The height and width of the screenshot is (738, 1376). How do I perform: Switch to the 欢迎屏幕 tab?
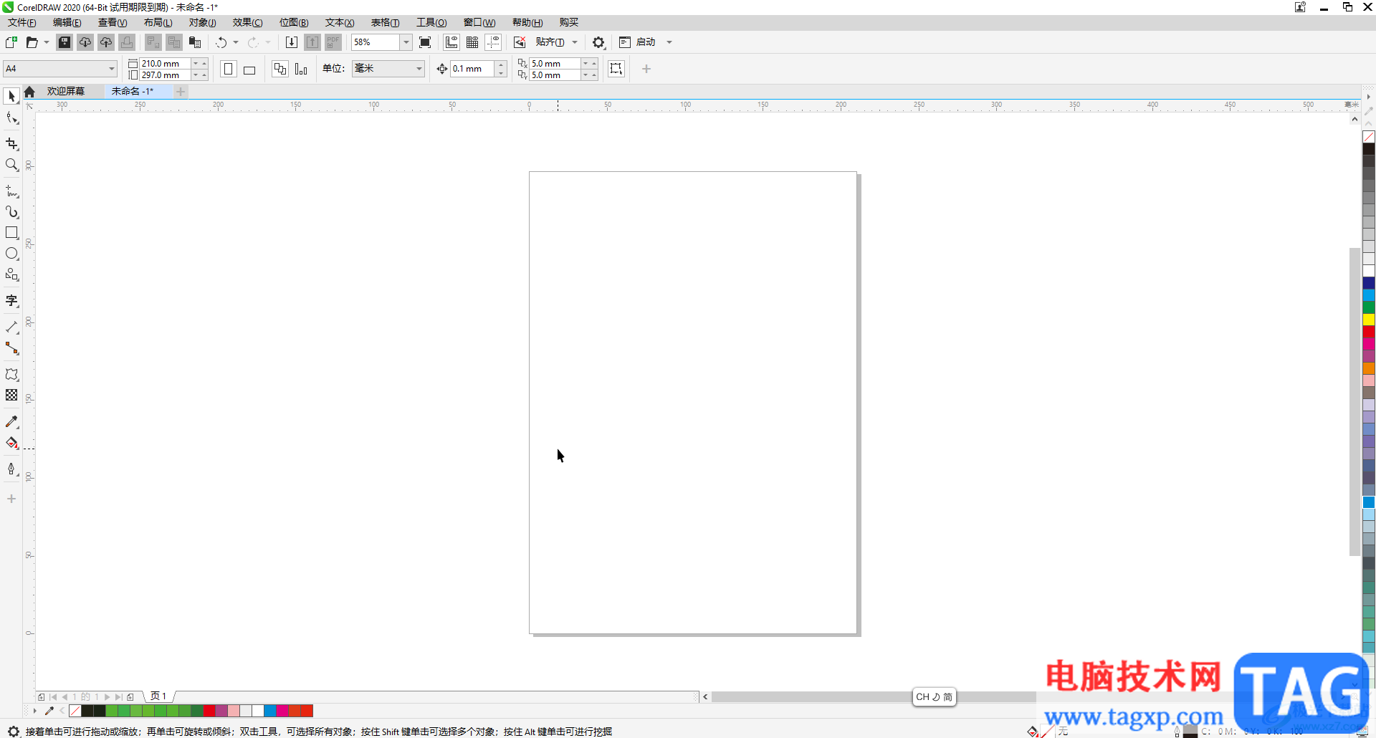66,92
